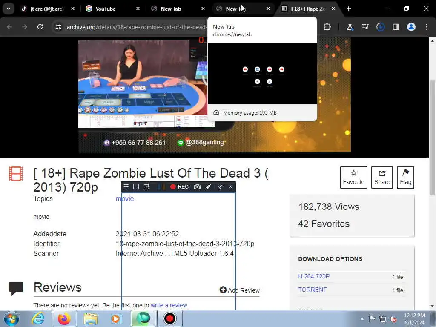View site information icon in address bar

tap(58, 27)
